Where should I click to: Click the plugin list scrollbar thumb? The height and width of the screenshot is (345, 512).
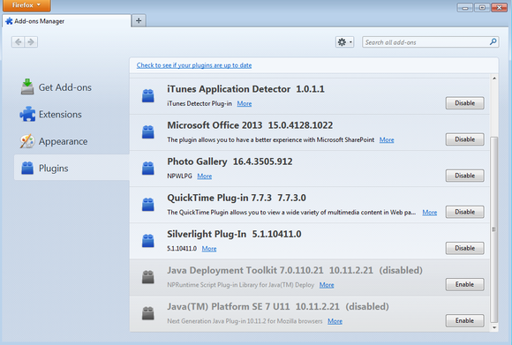click(494, 229)
